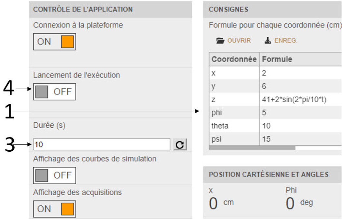Viewport: 342px width, 220px height.
Task: Click the Coordonnée column header
Action: (x=234, y=59)
